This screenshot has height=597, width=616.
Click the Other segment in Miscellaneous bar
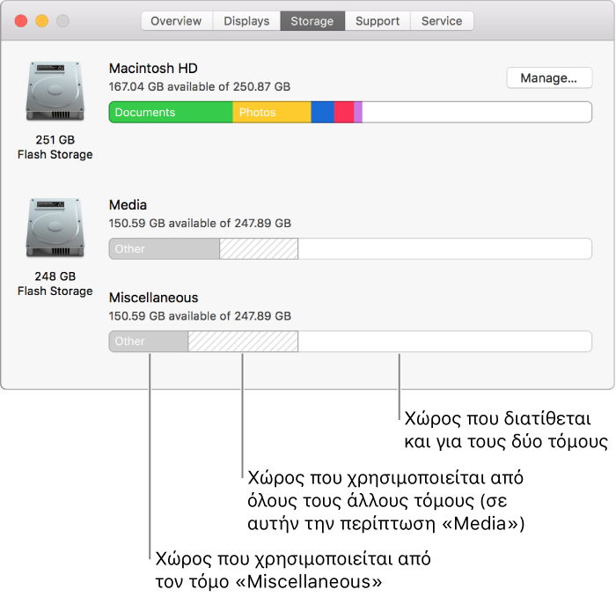149,342
